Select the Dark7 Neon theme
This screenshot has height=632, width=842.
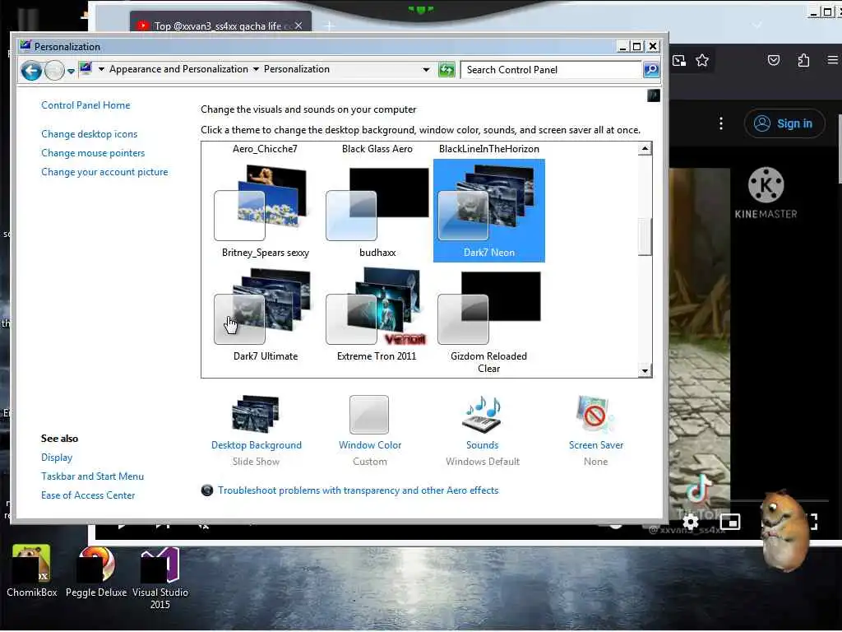click(x=488, y=211)
